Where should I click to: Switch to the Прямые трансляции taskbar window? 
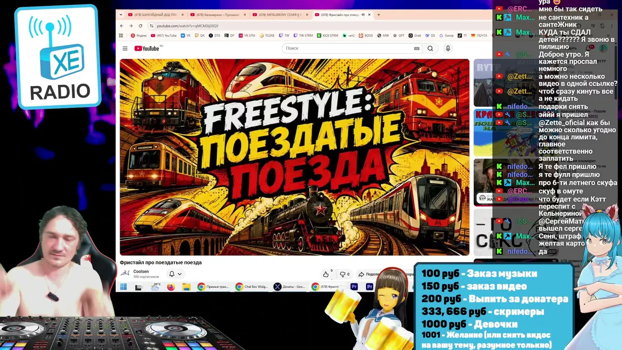(214, 287)
